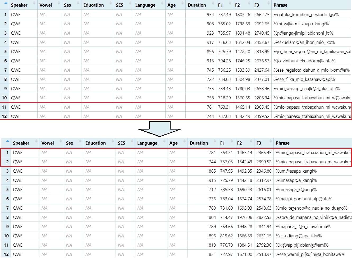Click sort arrows beside Duration in top table
The height and width of the screenshot is (258, 352).
[213, 3]
